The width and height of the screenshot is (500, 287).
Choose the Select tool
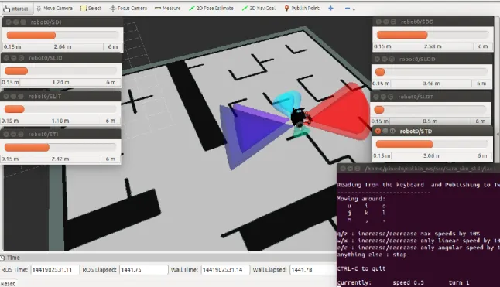point(91,9)
